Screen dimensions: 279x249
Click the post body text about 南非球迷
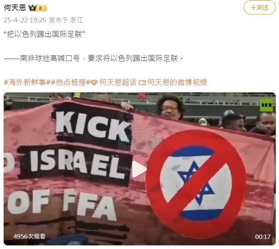click(x=94, y=58)
